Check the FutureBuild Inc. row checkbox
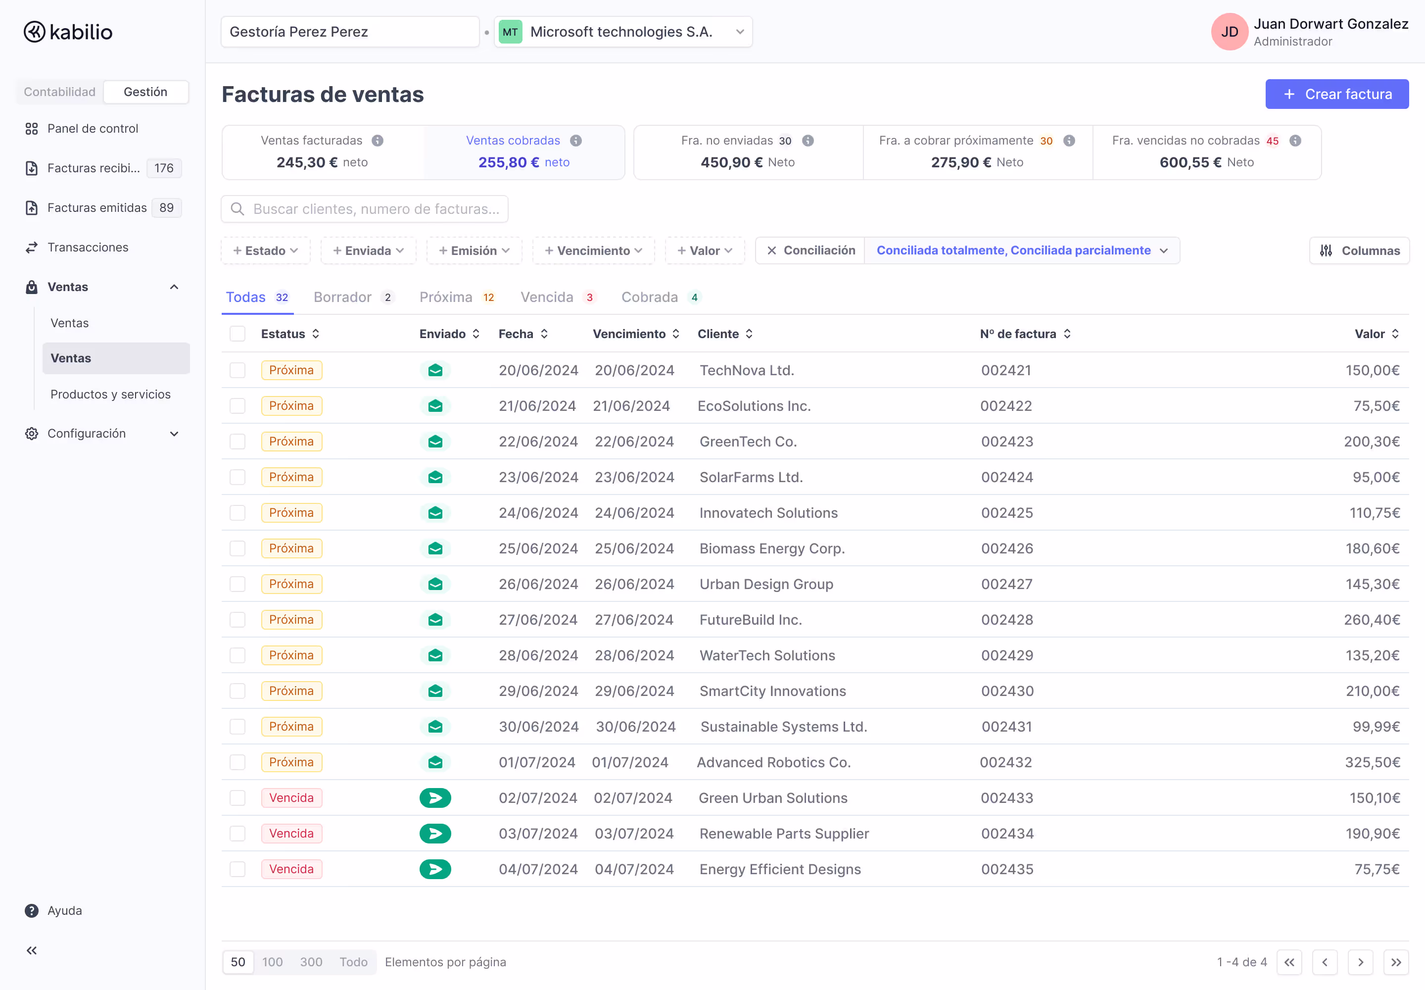This screenshot has height=990, width=1425. (x=237, y=620)
